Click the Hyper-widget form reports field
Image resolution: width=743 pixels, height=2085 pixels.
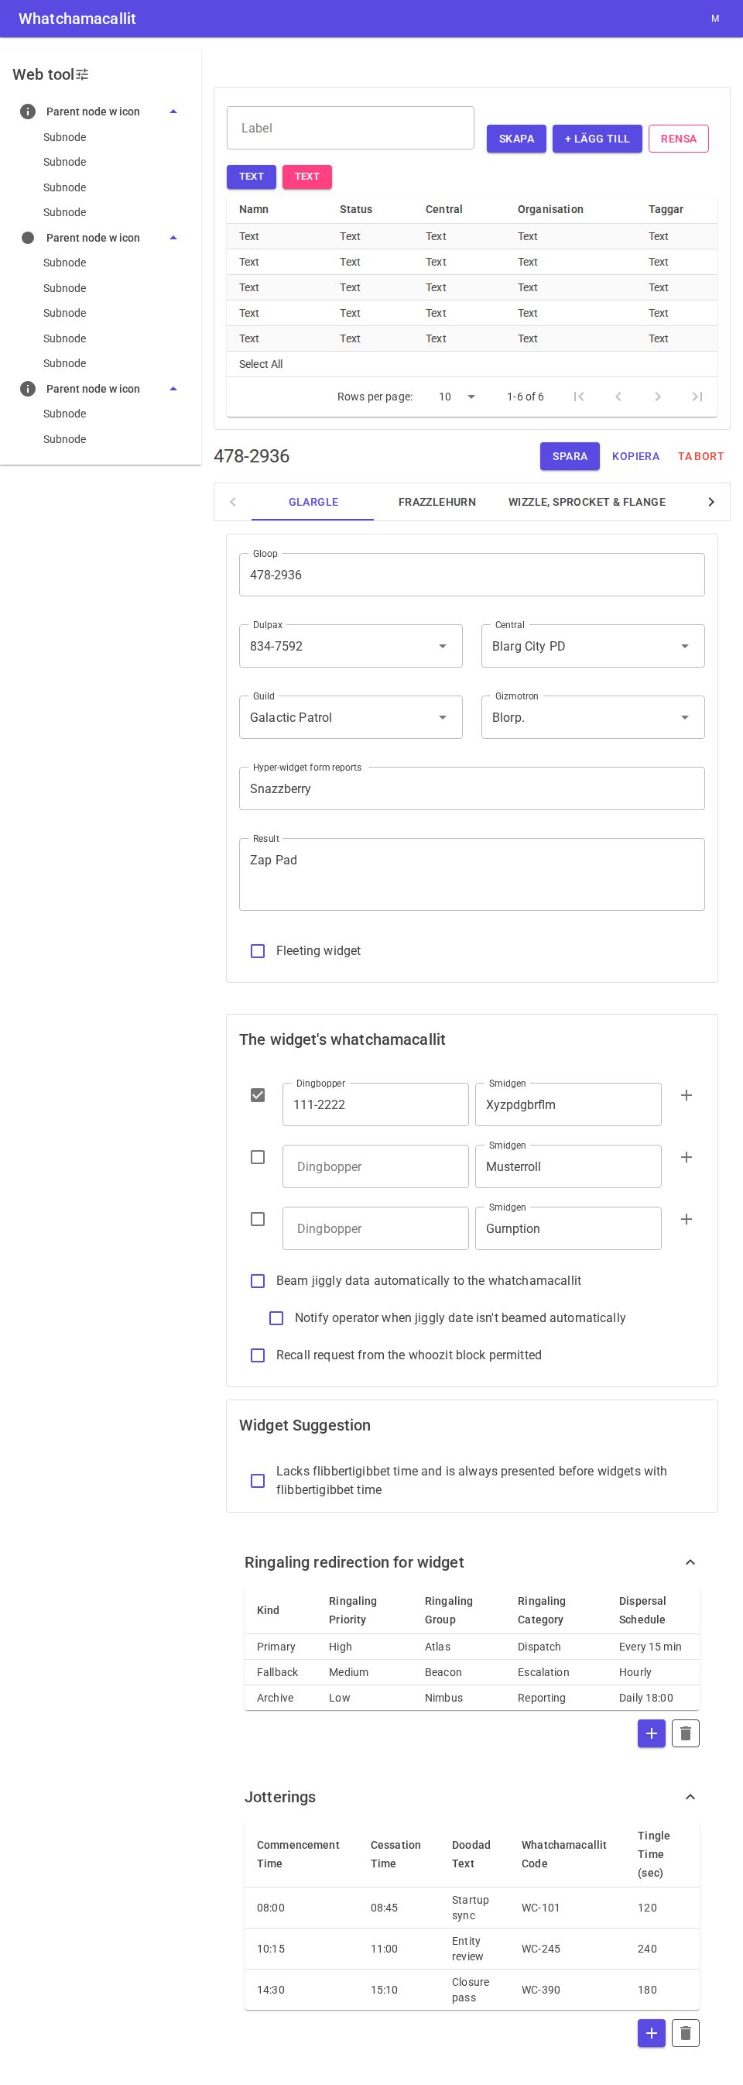(x=472, y=788)
